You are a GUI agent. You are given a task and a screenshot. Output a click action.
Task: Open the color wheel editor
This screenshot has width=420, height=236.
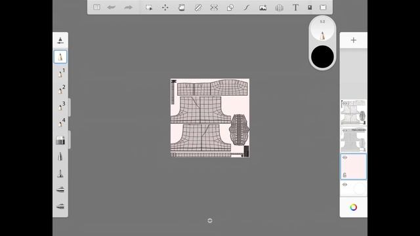(354, 207)
